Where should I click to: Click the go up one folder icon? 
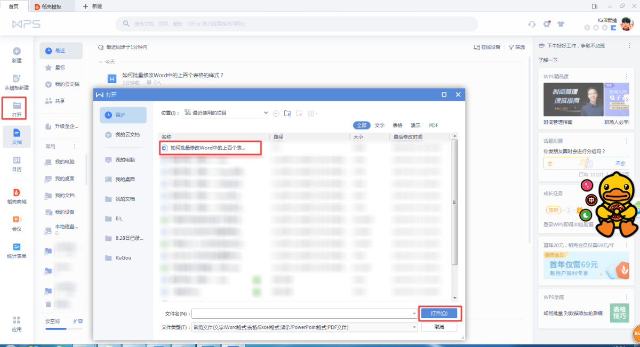287,113
